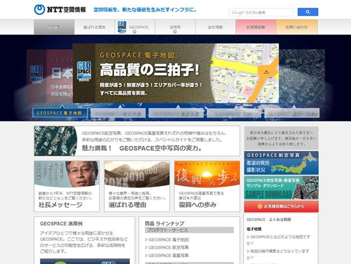Click the GEO SPACE logo on 高品質の三拍子 banner

[x=84, y=71]
